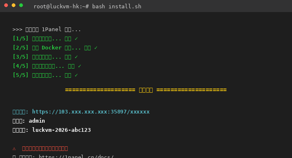
Task: Click the red warning message text
Action: tap(45, 149)
